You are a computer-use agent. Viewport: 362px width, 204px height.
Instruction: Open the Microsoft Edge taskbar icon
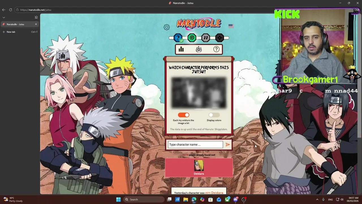pyautogui.click(x=194, y=199)
